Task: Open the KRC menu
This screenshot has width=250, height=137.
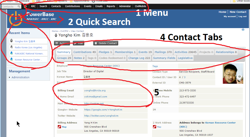Action: coord(33,6)
